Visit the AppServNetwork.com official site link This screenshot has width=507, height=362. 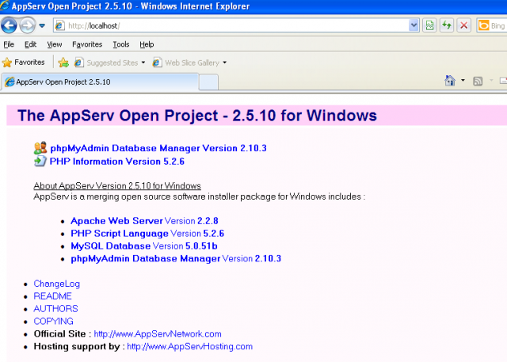pyautogui.click(x=158, y=334)
